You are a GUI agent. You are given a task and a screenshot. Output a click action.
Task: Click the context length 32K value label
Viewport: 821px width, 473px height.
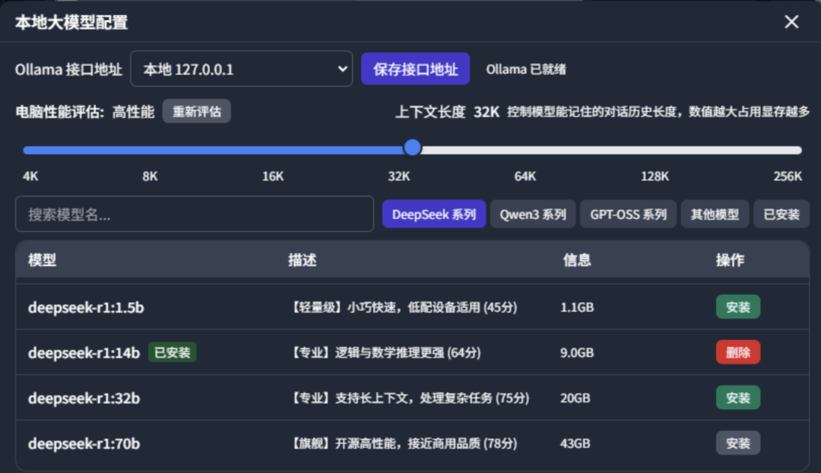coord(487,112)
